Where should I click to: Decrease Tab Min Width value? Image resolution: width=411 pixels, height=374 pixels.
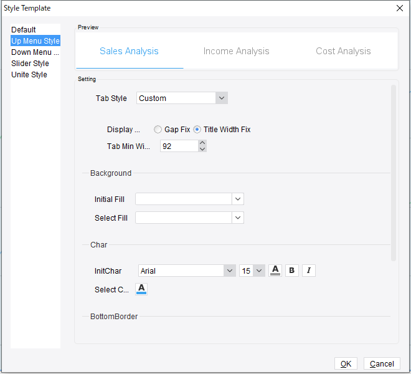point(202,149)
